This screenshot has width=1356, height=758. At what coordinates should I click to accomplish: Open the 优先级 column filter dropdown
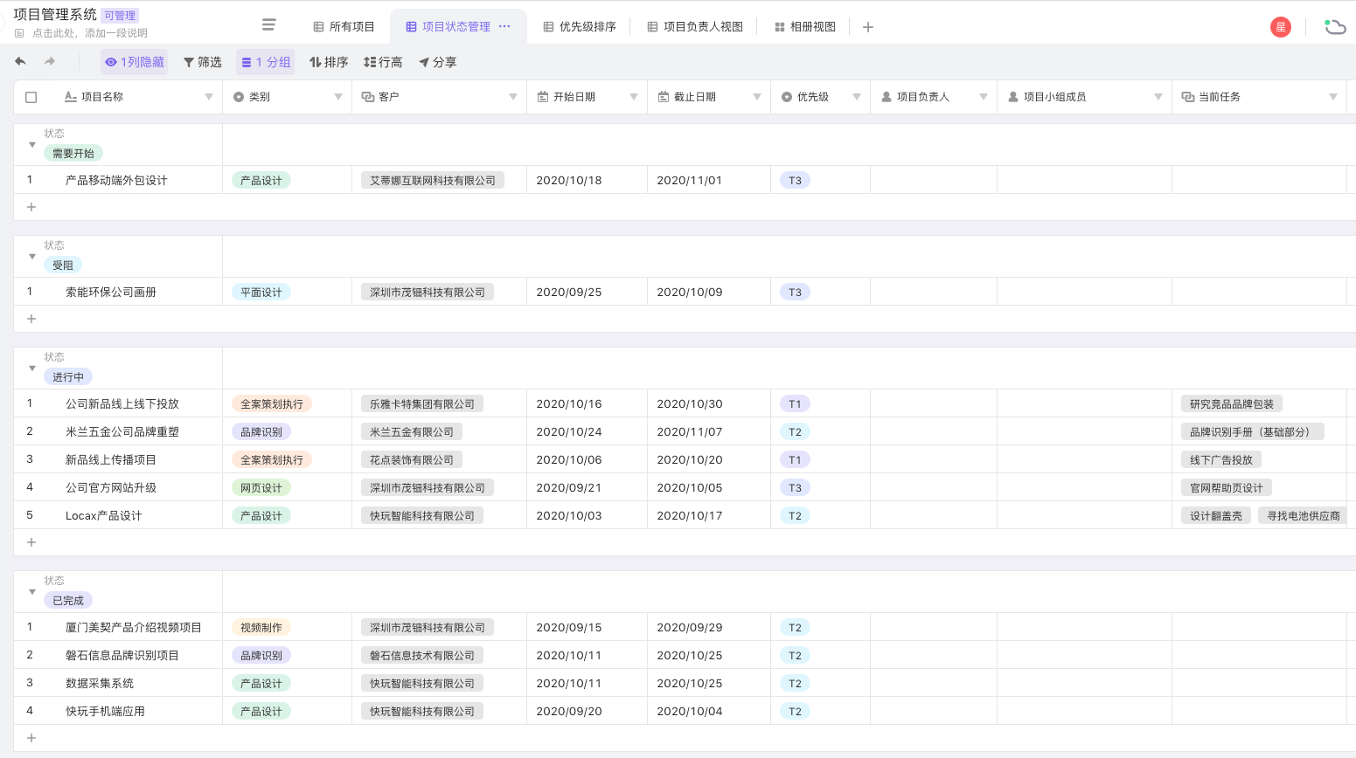point(857,97)
